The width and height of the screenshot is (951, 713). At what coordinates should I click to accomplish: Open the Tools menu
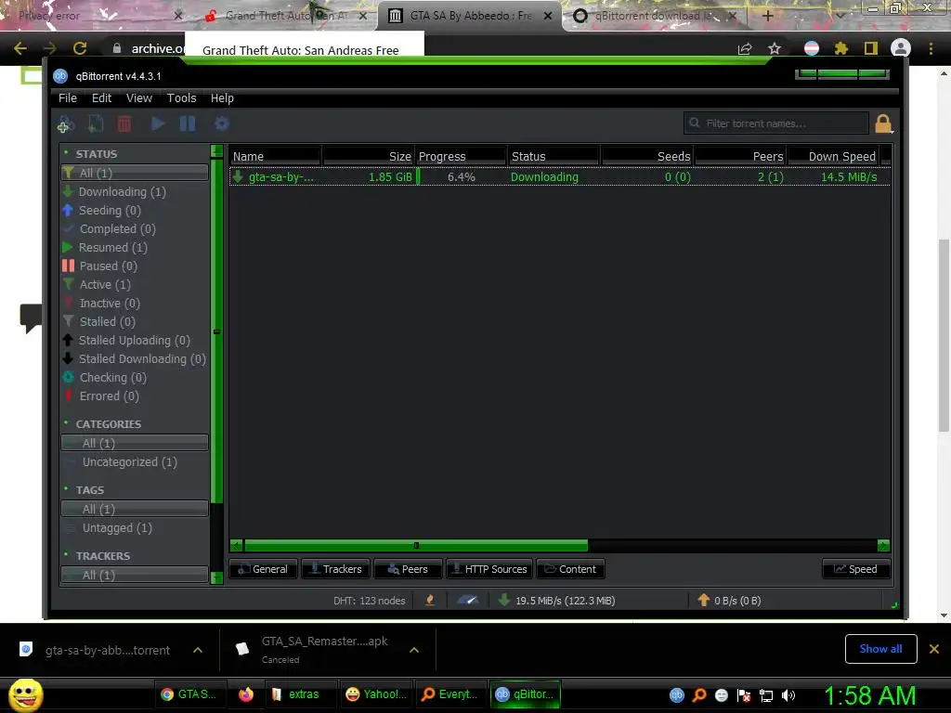181,98
